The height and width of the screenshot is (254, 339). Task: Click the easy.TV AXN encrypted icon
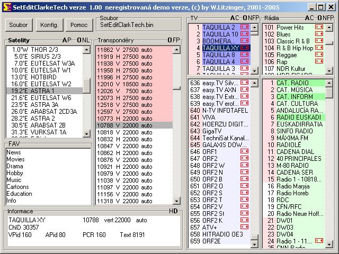[245, 89]
